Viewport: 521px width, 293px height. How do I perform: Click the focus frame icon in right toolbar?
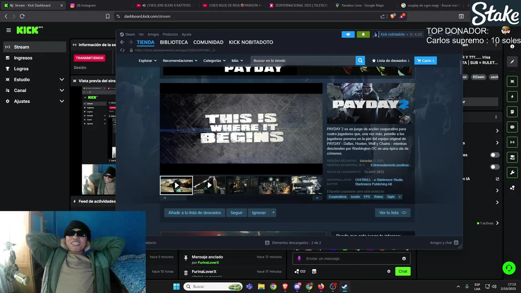pos(512,81)
